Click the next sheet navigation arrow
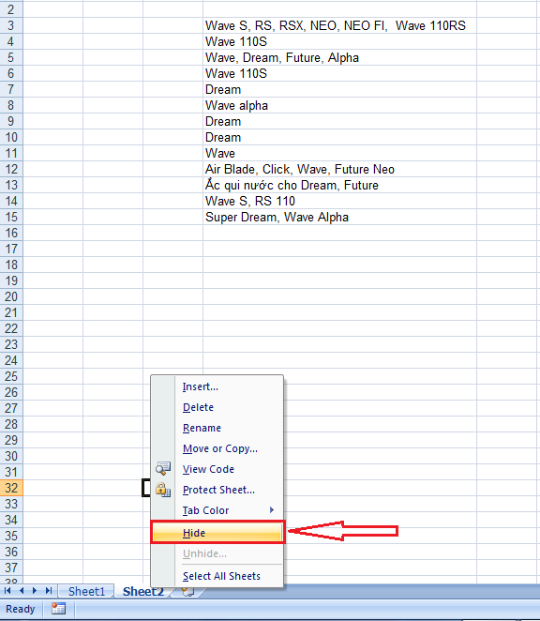The height and width of the screenshot is (621, 540). [35, 591]
